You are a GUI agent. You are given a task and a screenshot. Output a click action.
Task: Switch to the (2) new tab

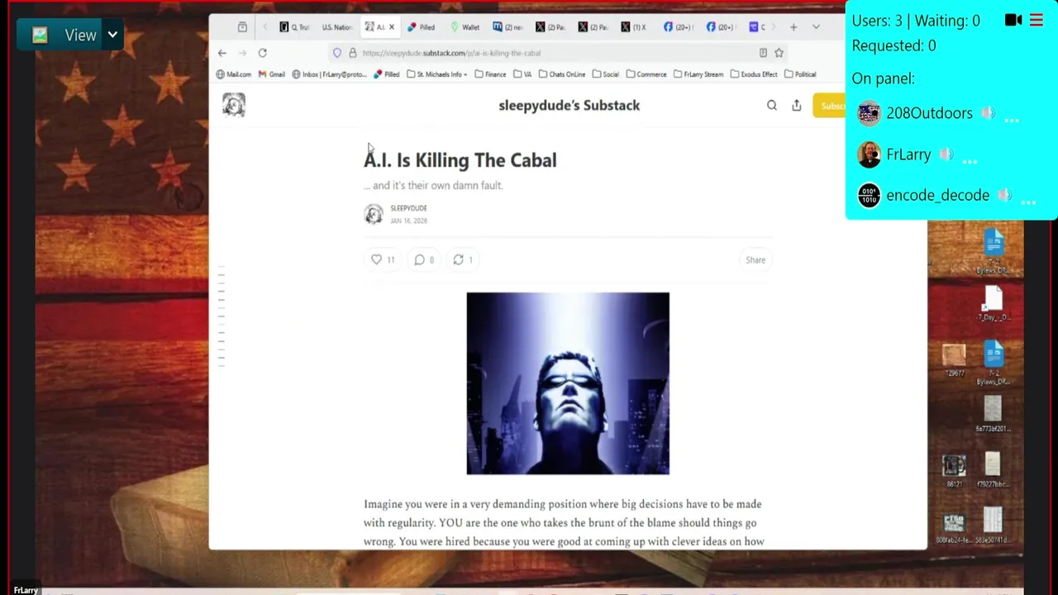(x=508, y=27)
